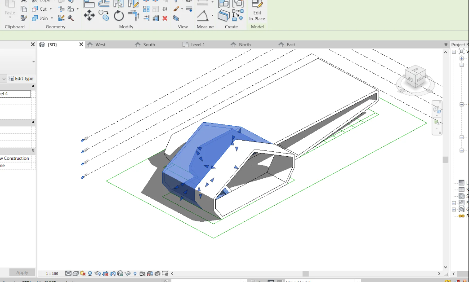This screenshot has width=469, height=282.
Task: Switch to the East view tab
Action: (x=291, y=44)
